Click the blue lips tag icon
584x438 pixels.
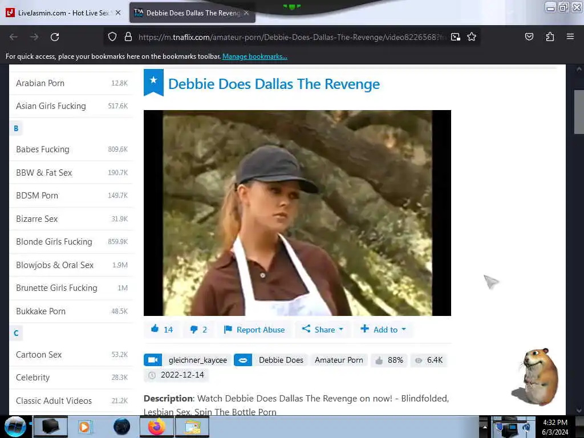pos(243,360)
